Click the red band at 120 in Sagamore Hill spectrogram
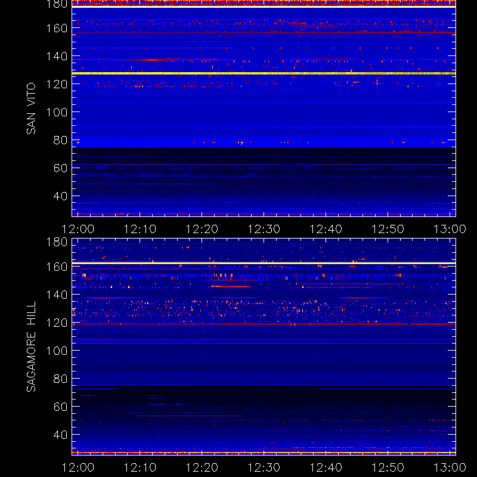477x477 pixels. 264,324
